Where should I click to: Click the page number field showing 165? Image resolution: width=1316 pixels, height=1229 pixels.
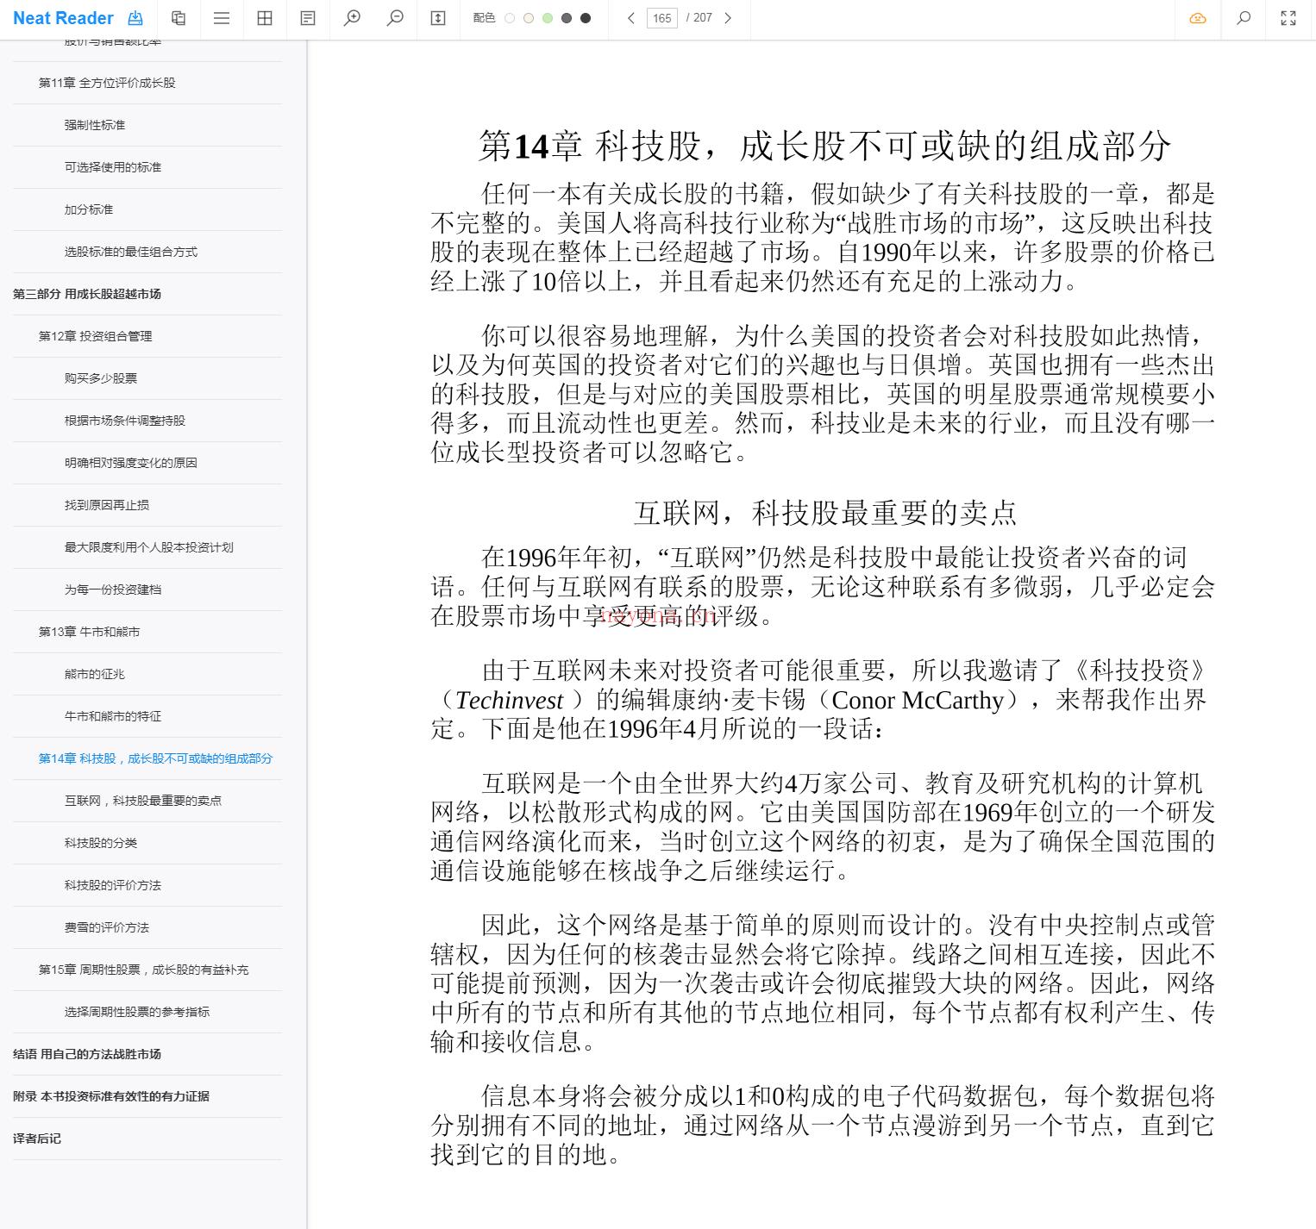[662, 18]
